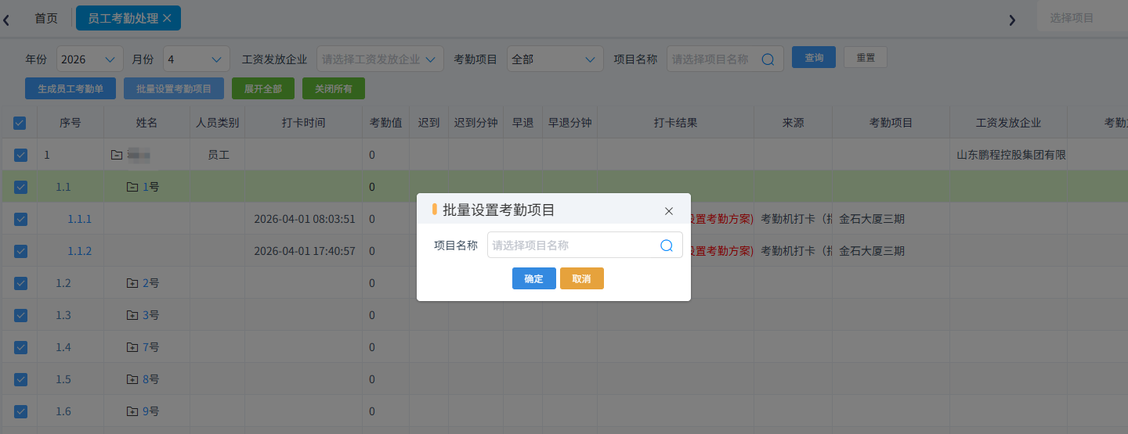Viewport: 1128px width, 434px height.
Task: Click the 早退分钟 column header
Action: (570, 123)
